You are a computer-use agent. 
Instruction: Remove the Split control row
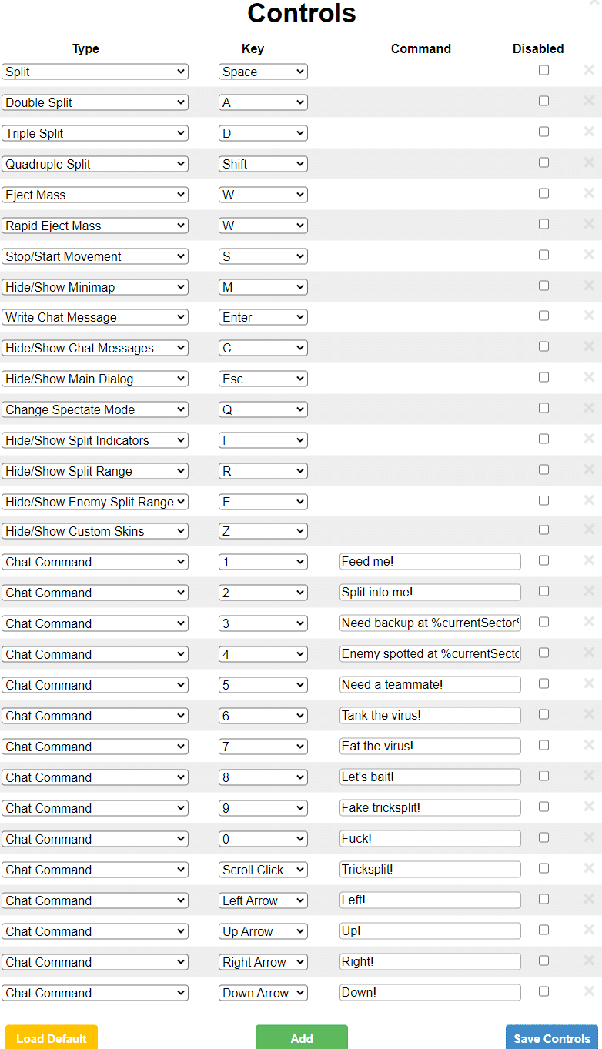pyautogui.click(x=589, y=70)
